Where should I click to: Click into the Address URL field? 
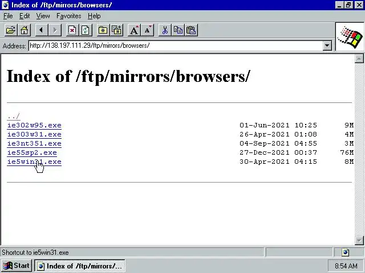coord(176,45)
